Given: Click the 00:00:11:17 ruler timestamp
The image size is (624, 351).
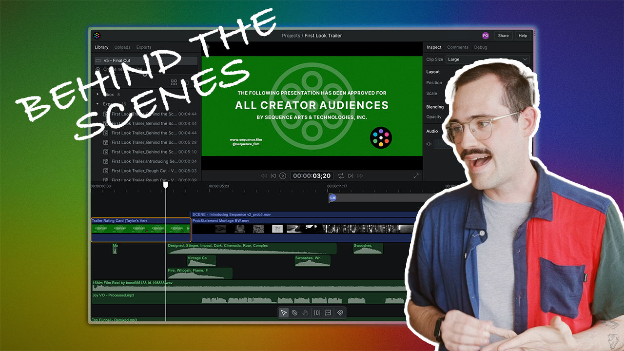Looking at the screenshot, I should (337, 186).
